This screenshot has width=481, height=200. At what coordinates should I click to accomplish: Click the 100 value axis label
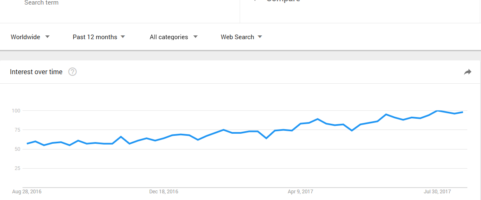[16, 111]
